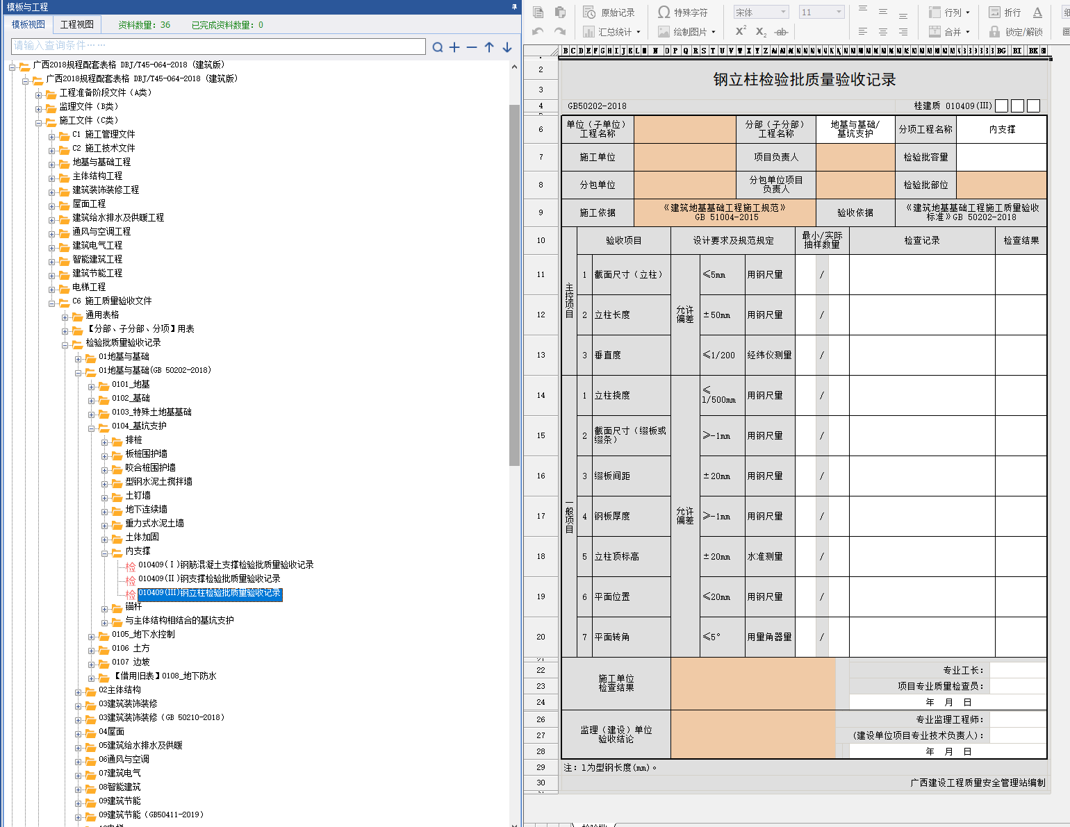Switch to the 工程视图 tab

(x=77, y=24)
